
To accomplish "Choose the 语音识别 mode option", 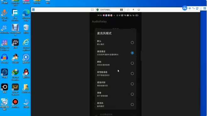I will pyautogui.click(x=116, y=84).
